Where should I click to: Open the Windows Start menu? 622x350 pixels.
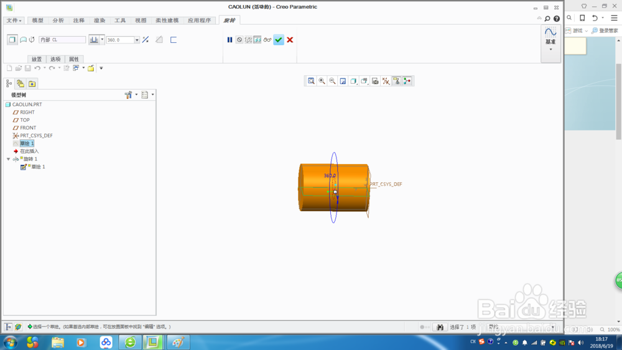11,342
